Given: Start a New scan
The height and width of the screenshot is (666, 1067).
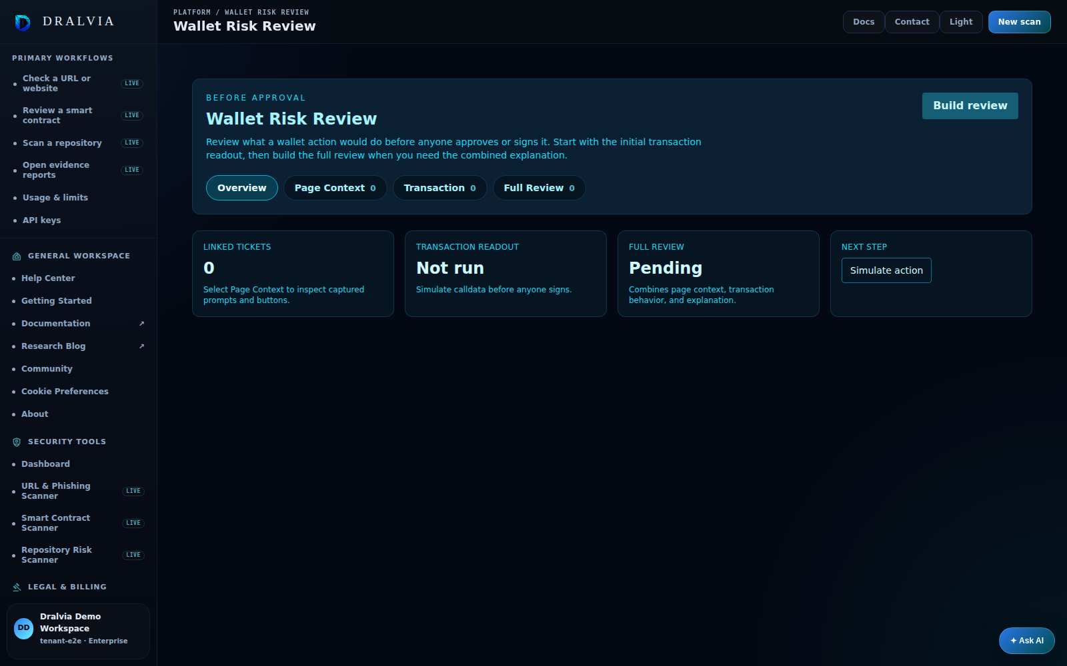Looking at the screenshot, I should click(x=1020, y=22).
